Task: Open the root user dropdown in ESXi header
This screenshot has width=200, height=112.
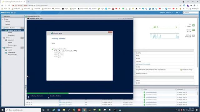Action: (x=166, y=12)
